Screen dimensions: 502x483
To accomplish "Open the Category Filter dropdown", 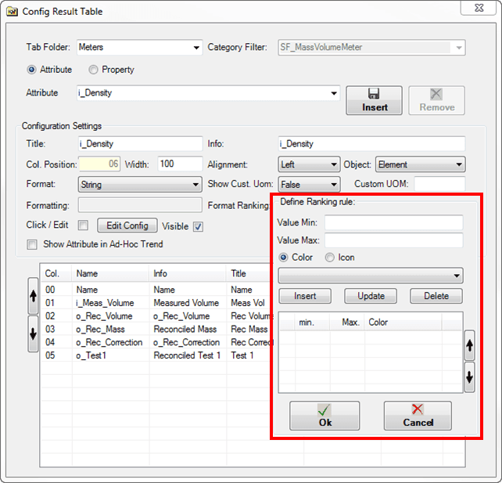I will click(459, 48).
